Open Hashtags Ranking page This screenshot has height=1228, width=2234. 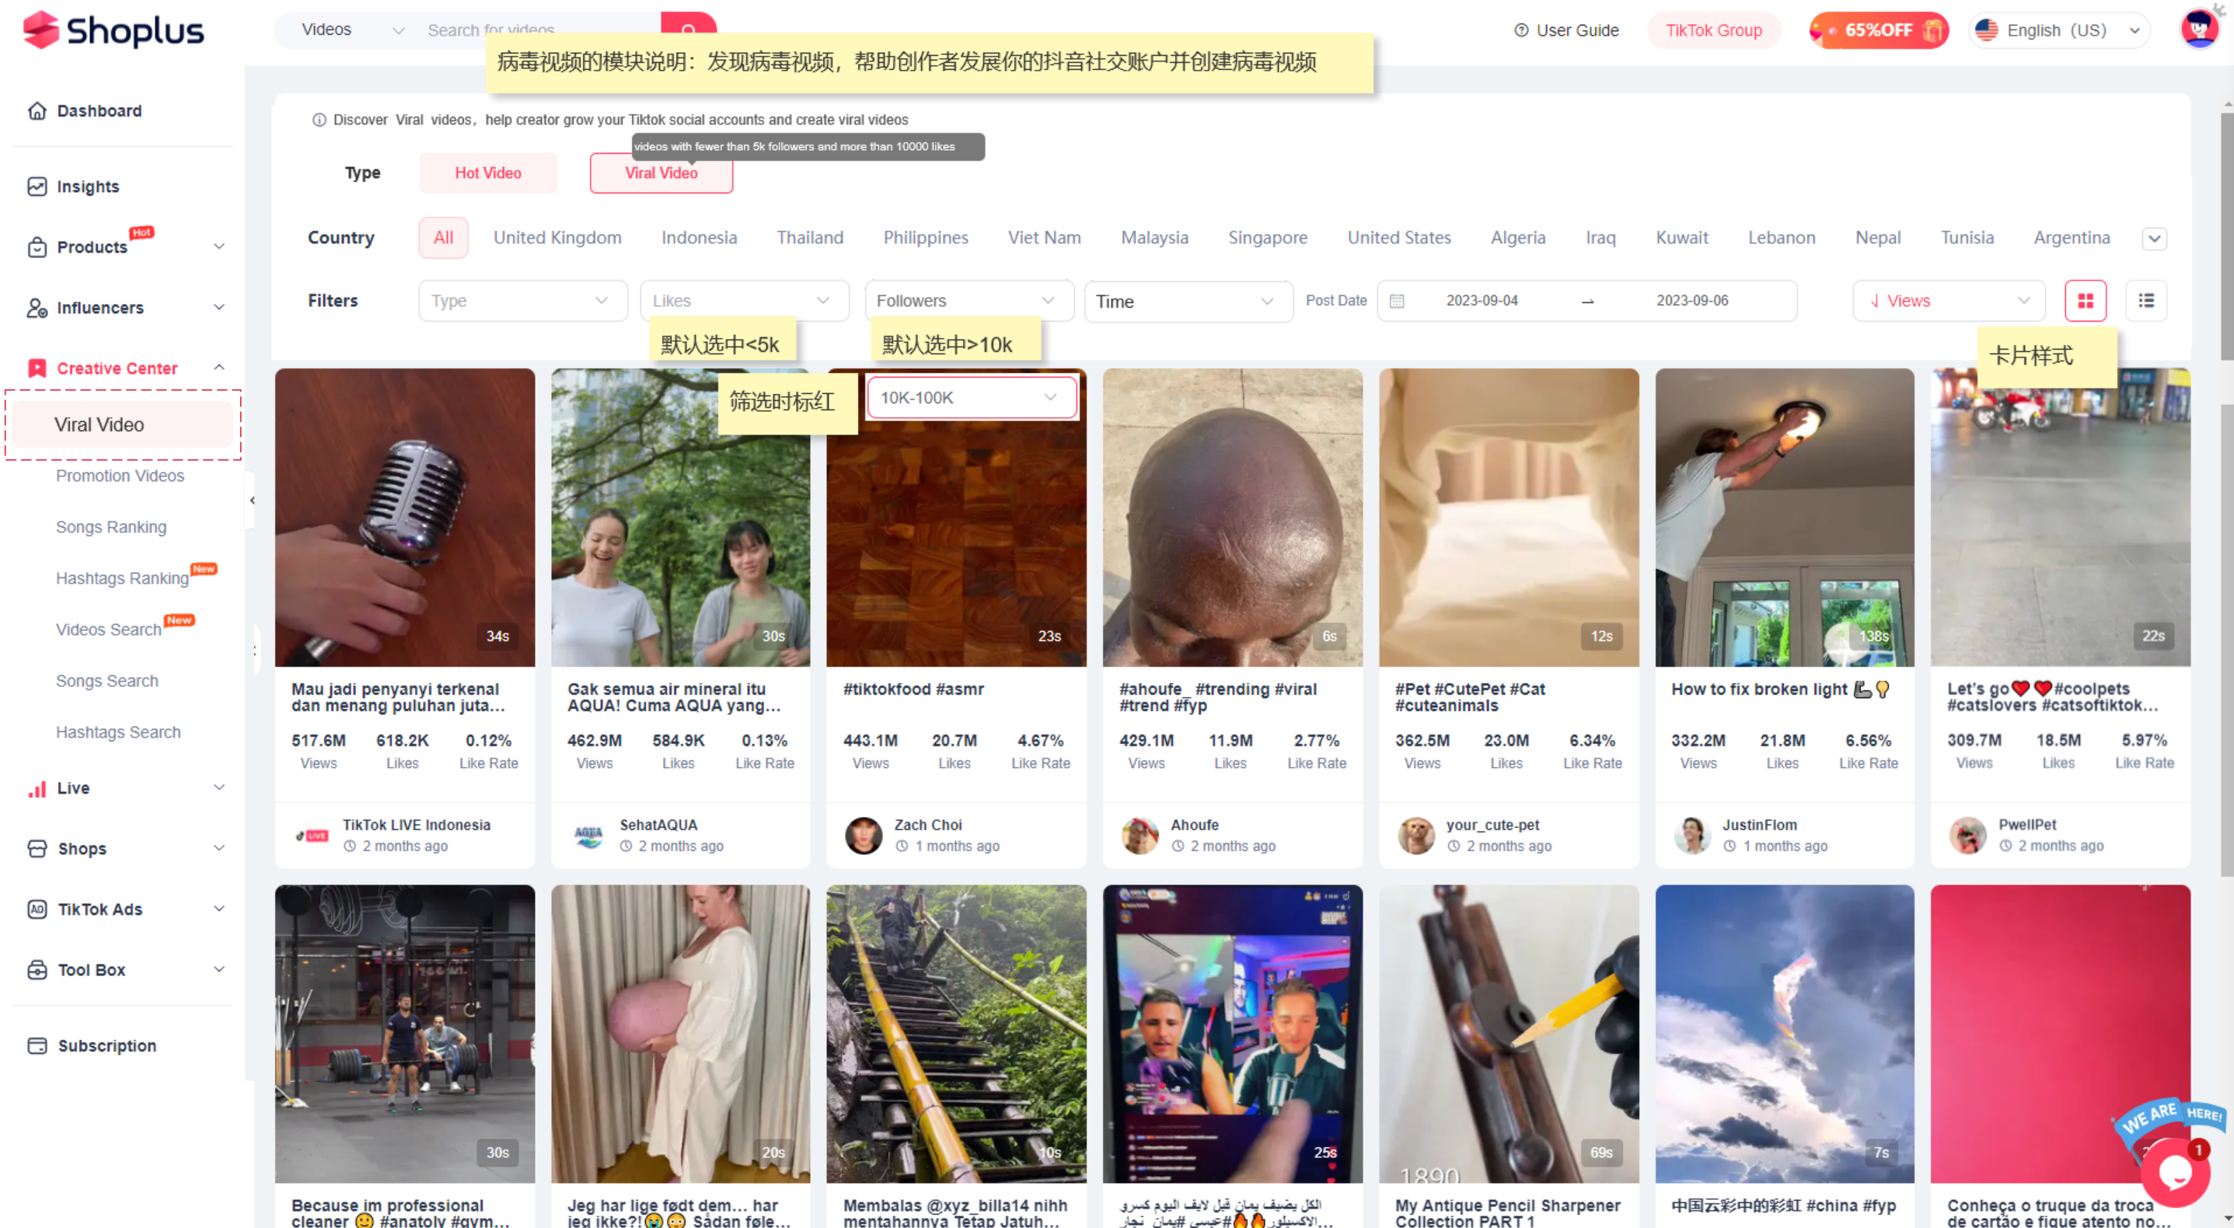point(122,578)
